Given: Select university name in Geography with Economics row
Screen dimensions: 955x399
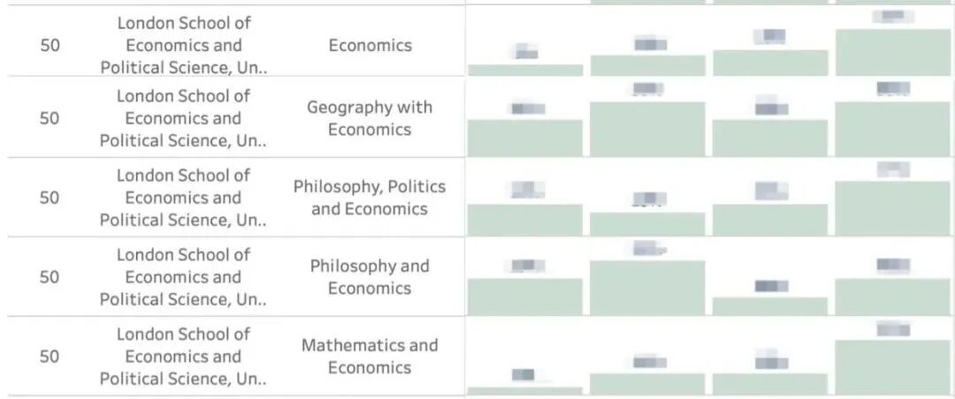Looking at the screenshot, I should click(183, 118).
